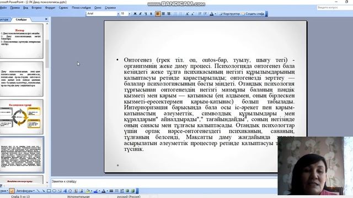Select the Line drawing tool
Image resolution: width=353 pixels, height=198 pixels.
[x=38, y=191]
